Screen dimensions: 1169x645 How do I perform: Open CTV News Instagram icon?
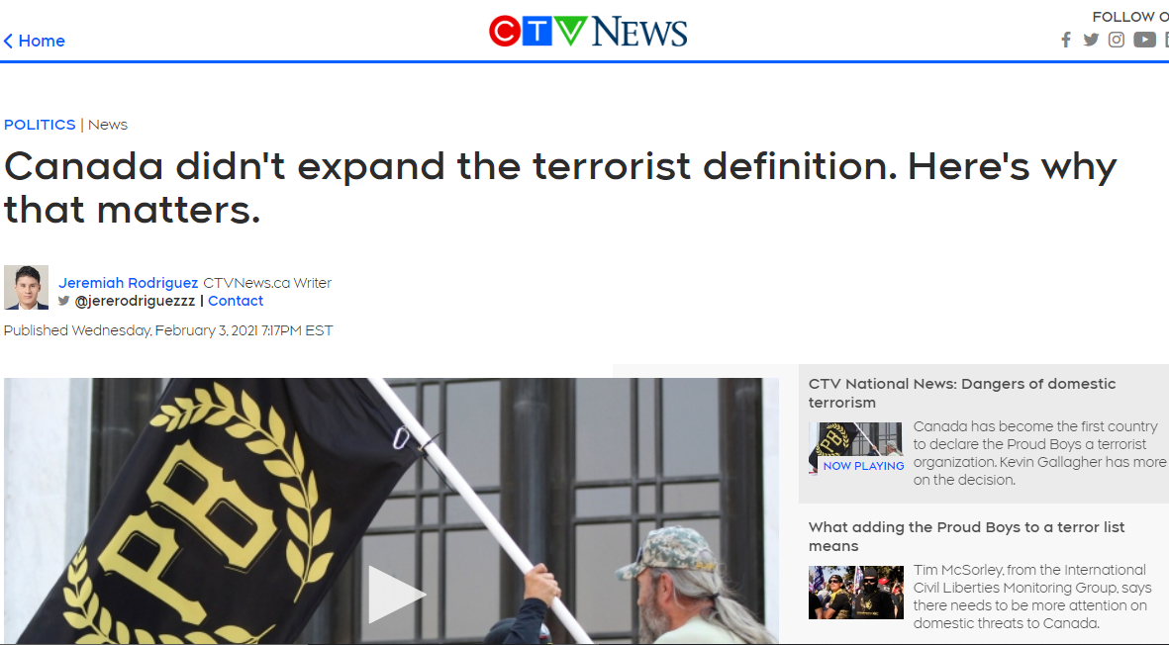pyautogui.click(x=1117, y=40)
